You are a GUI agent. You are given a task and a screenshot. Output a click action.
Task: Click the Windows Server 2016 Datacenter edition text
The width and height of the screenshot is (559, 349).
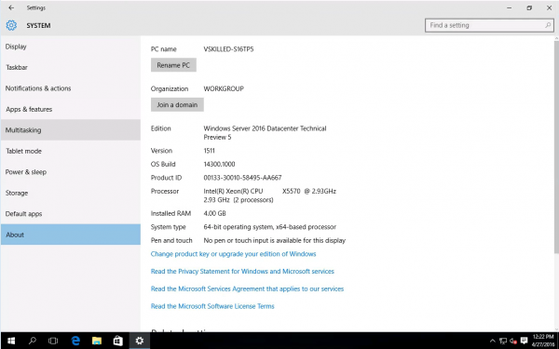265,133
